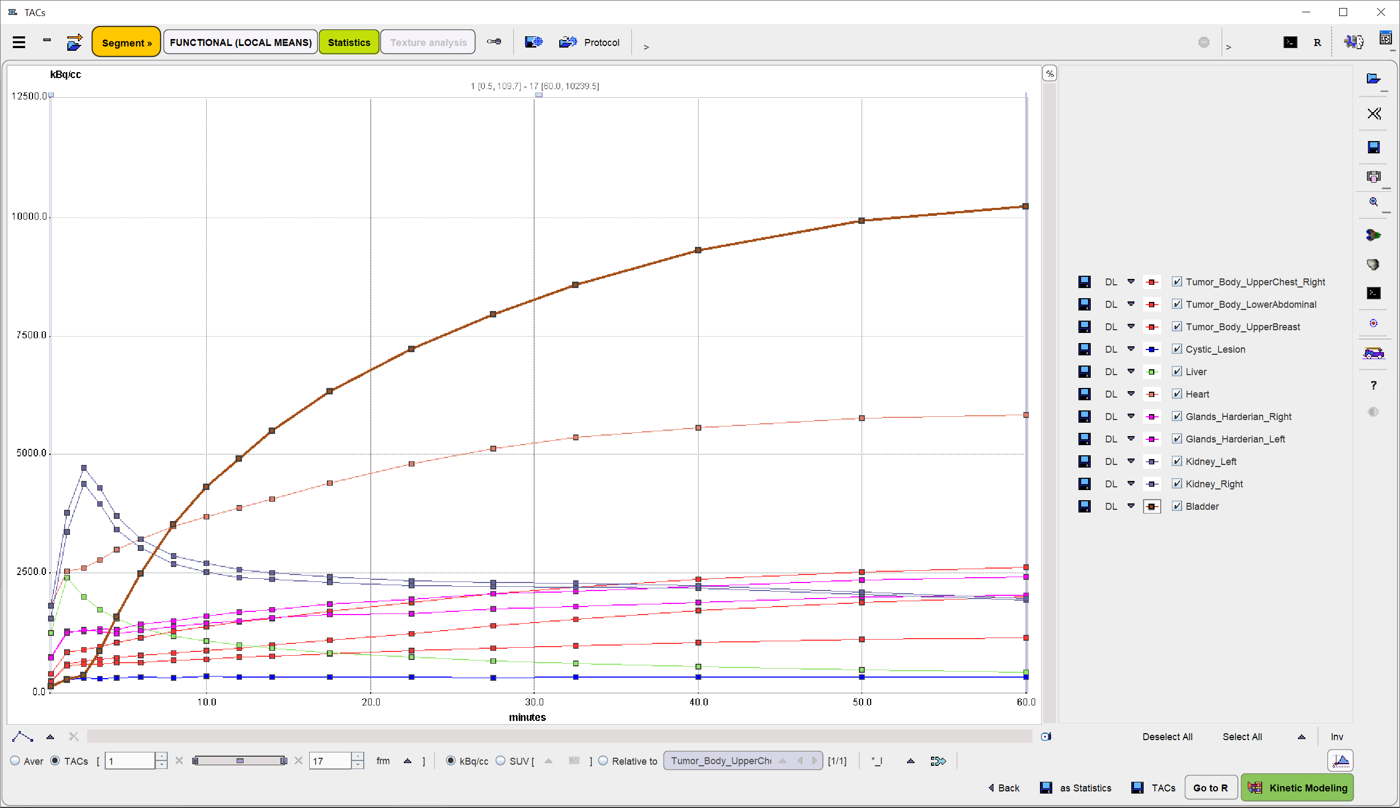Click the Inv button

pyautogui.click(x=1337, y=737)
